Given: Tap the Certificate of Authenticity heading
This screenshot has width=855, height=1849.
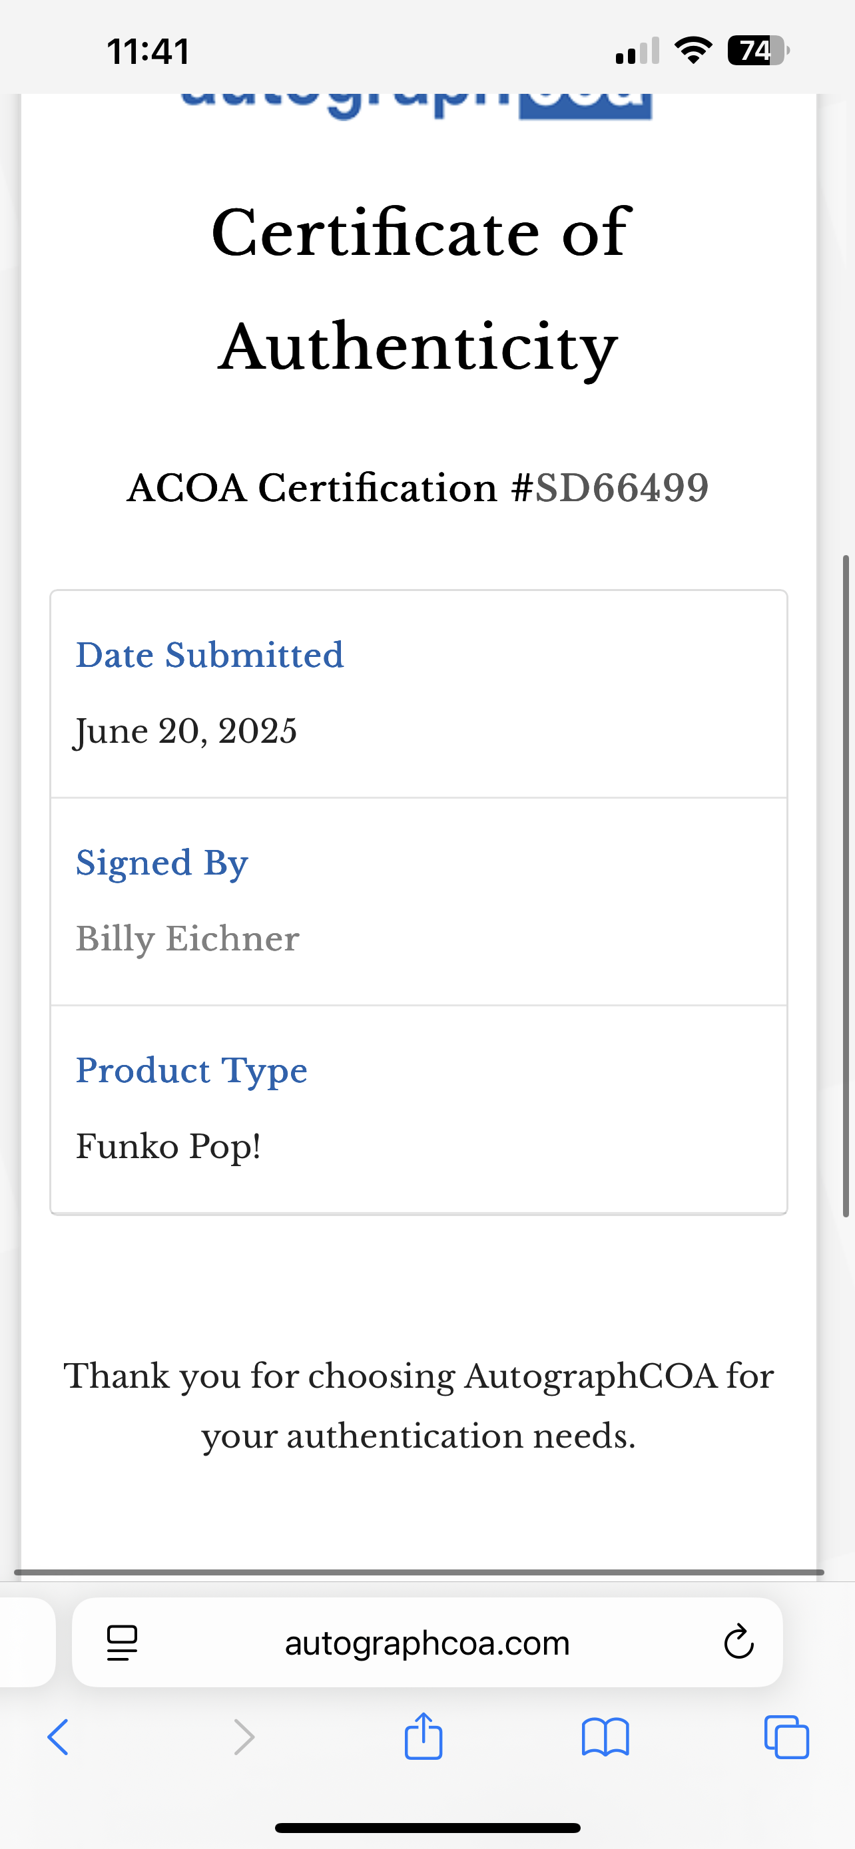Looking at the screenshot, I should (x=420, y=288).
